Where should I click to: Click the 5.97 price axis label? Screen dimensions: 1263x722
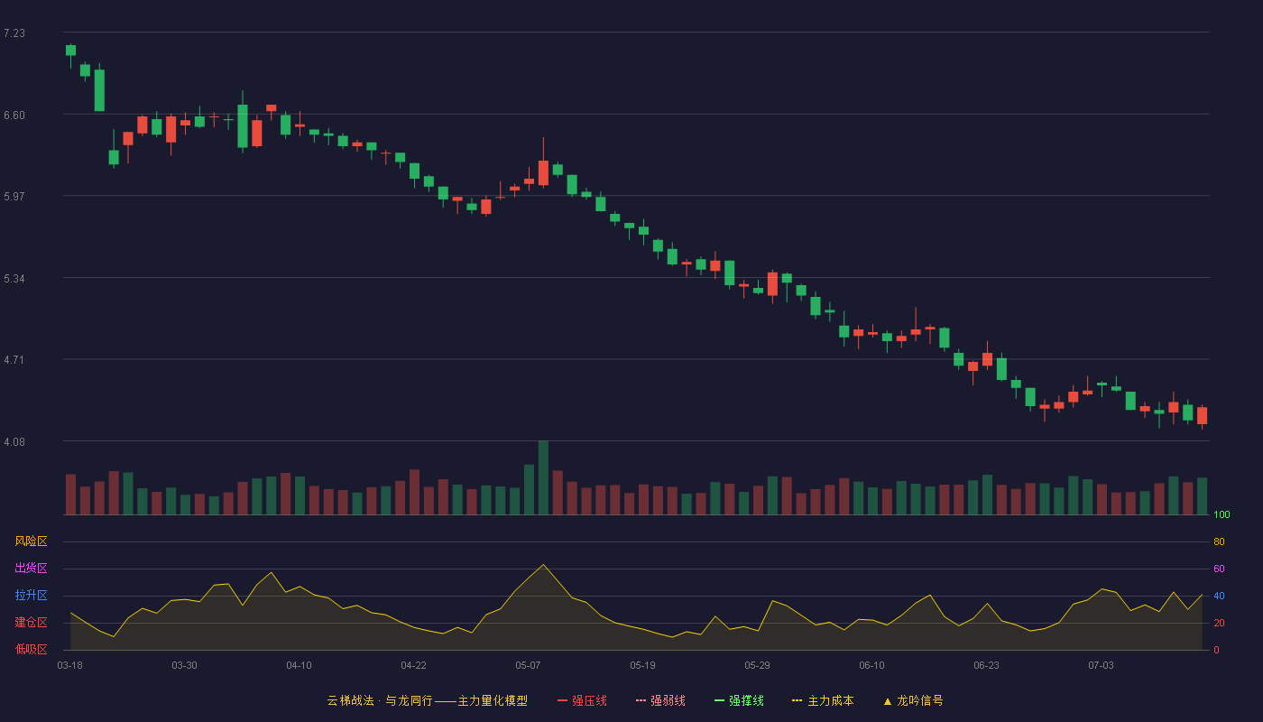click(x=14, y=197)
